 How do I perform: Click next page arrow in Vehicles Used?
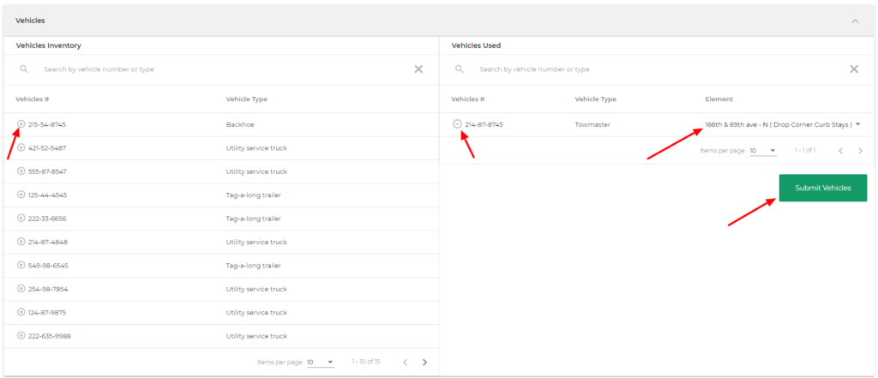[x=860, y=151]
